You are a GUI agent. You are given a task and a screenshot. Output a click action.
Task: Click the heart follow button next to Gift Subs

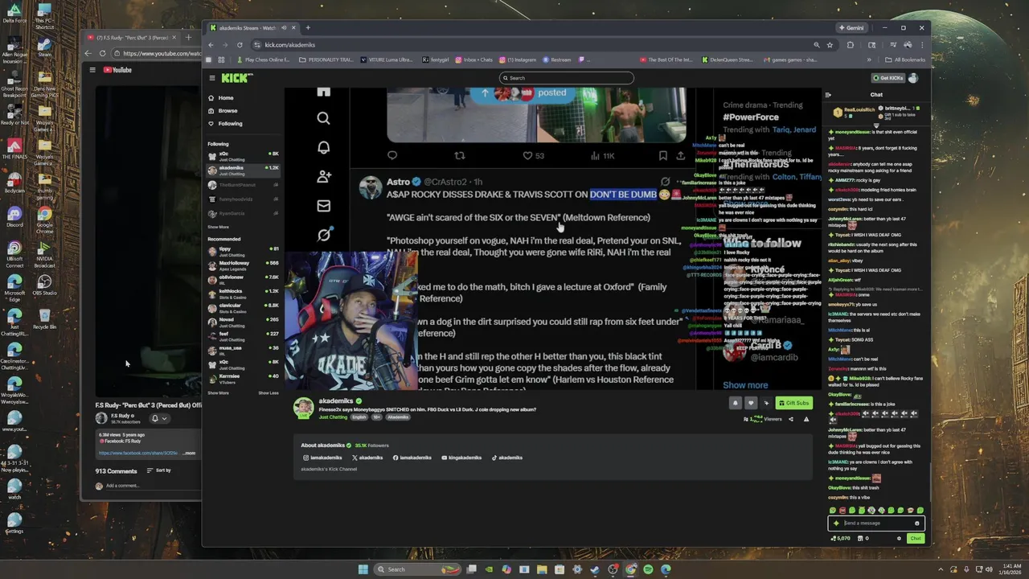pyautogui.click(x=751, y=403)
